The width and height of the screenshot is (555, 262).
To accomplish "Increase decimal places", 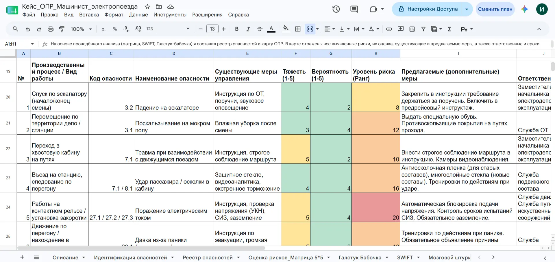I will (x=138, y=29).
